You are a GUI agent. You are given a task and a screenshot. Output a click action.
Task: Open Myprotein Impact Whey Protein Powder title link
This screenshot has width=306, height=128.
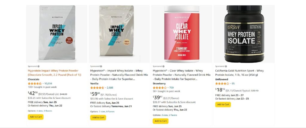(54, 73)
